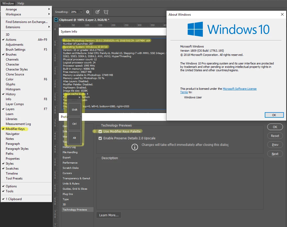The image size is (287, 227).
Task: Open Export preferences category
Action: click(x=78, y=158)
